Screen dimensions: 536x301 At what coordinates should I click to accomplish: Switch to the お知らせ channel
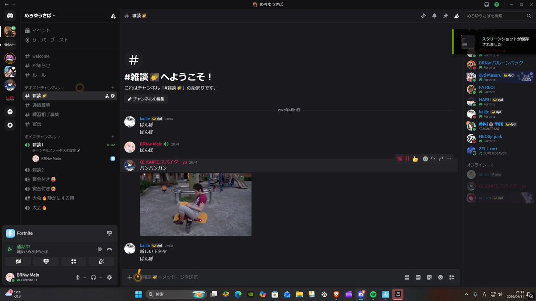70,66
